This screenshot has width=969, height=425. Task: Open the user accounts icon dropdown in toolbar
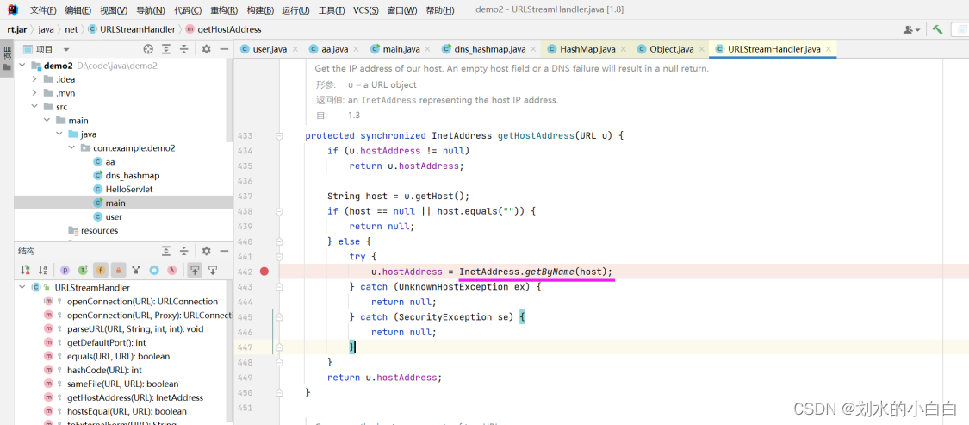[x=911, y=29]
